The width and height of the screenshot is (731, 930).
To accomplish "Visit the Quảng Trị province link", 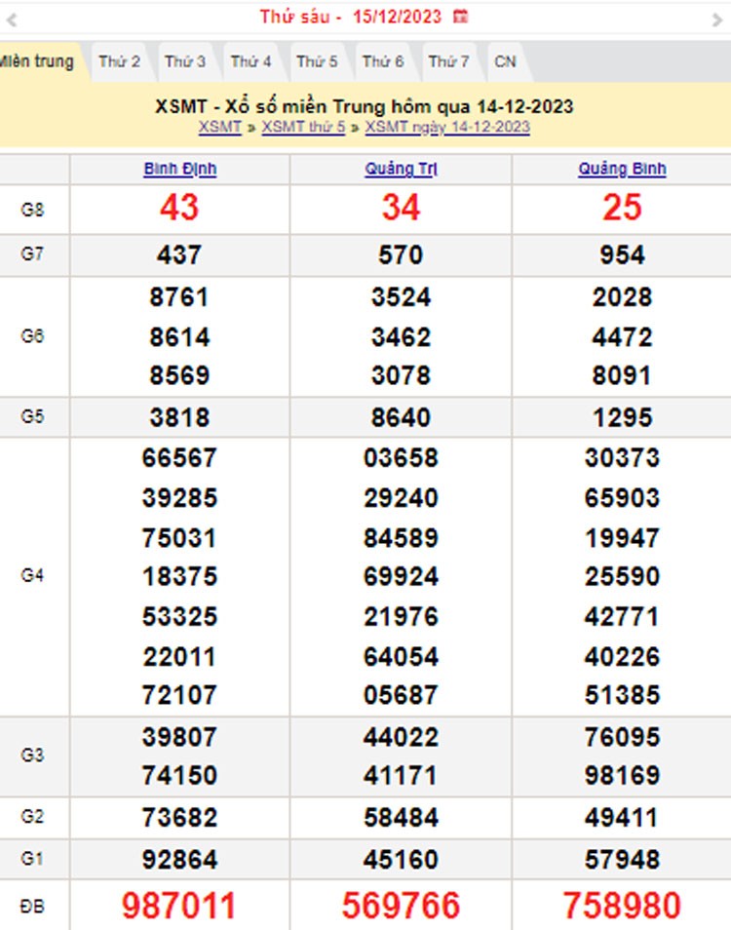I will pos(401,169).
